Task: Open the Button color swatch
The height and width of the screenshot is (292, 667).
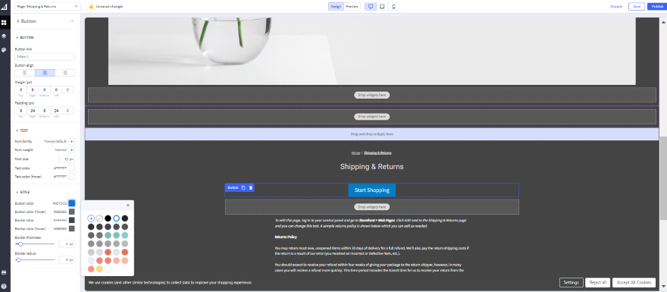Action: [x=71, y=203]
